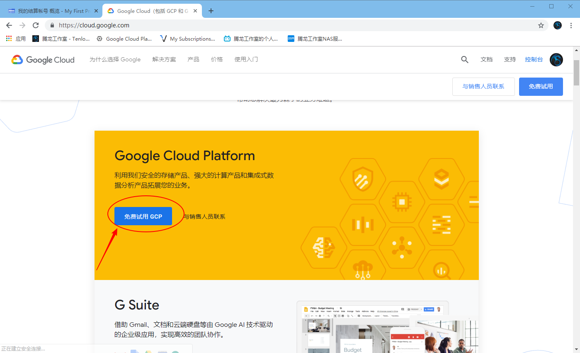Close the 我的结算帐号 tab
Image resolution: width=580 pixels, height=353 pixels.
tap(96, 11)
